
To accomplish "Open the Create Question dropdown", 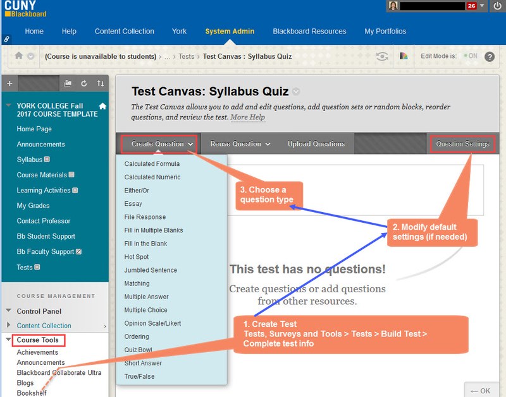I will [162, 144].
